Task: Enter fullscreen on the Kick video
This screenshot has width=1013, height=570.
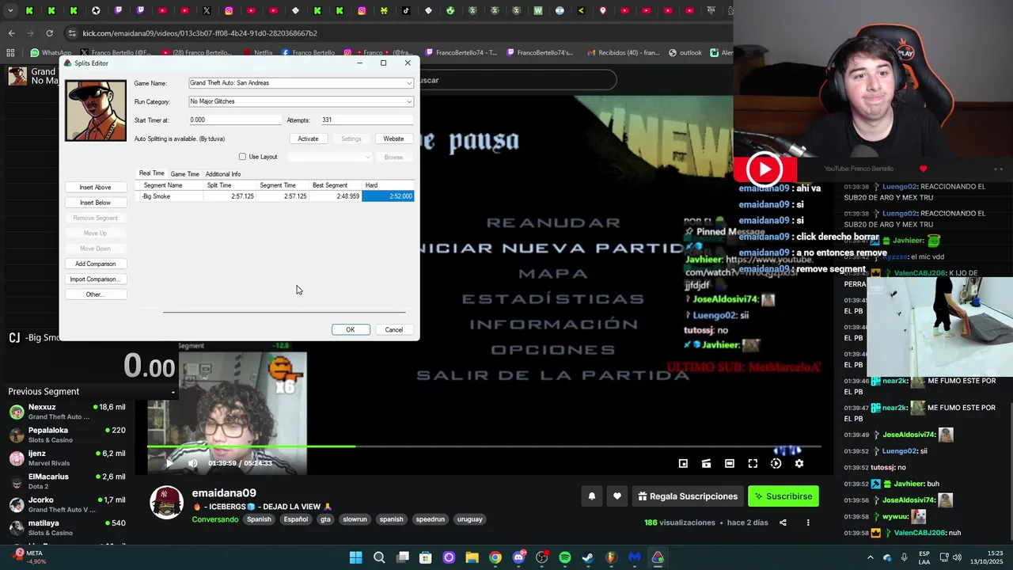Action: pyautogui.click(x=753, y=463)
